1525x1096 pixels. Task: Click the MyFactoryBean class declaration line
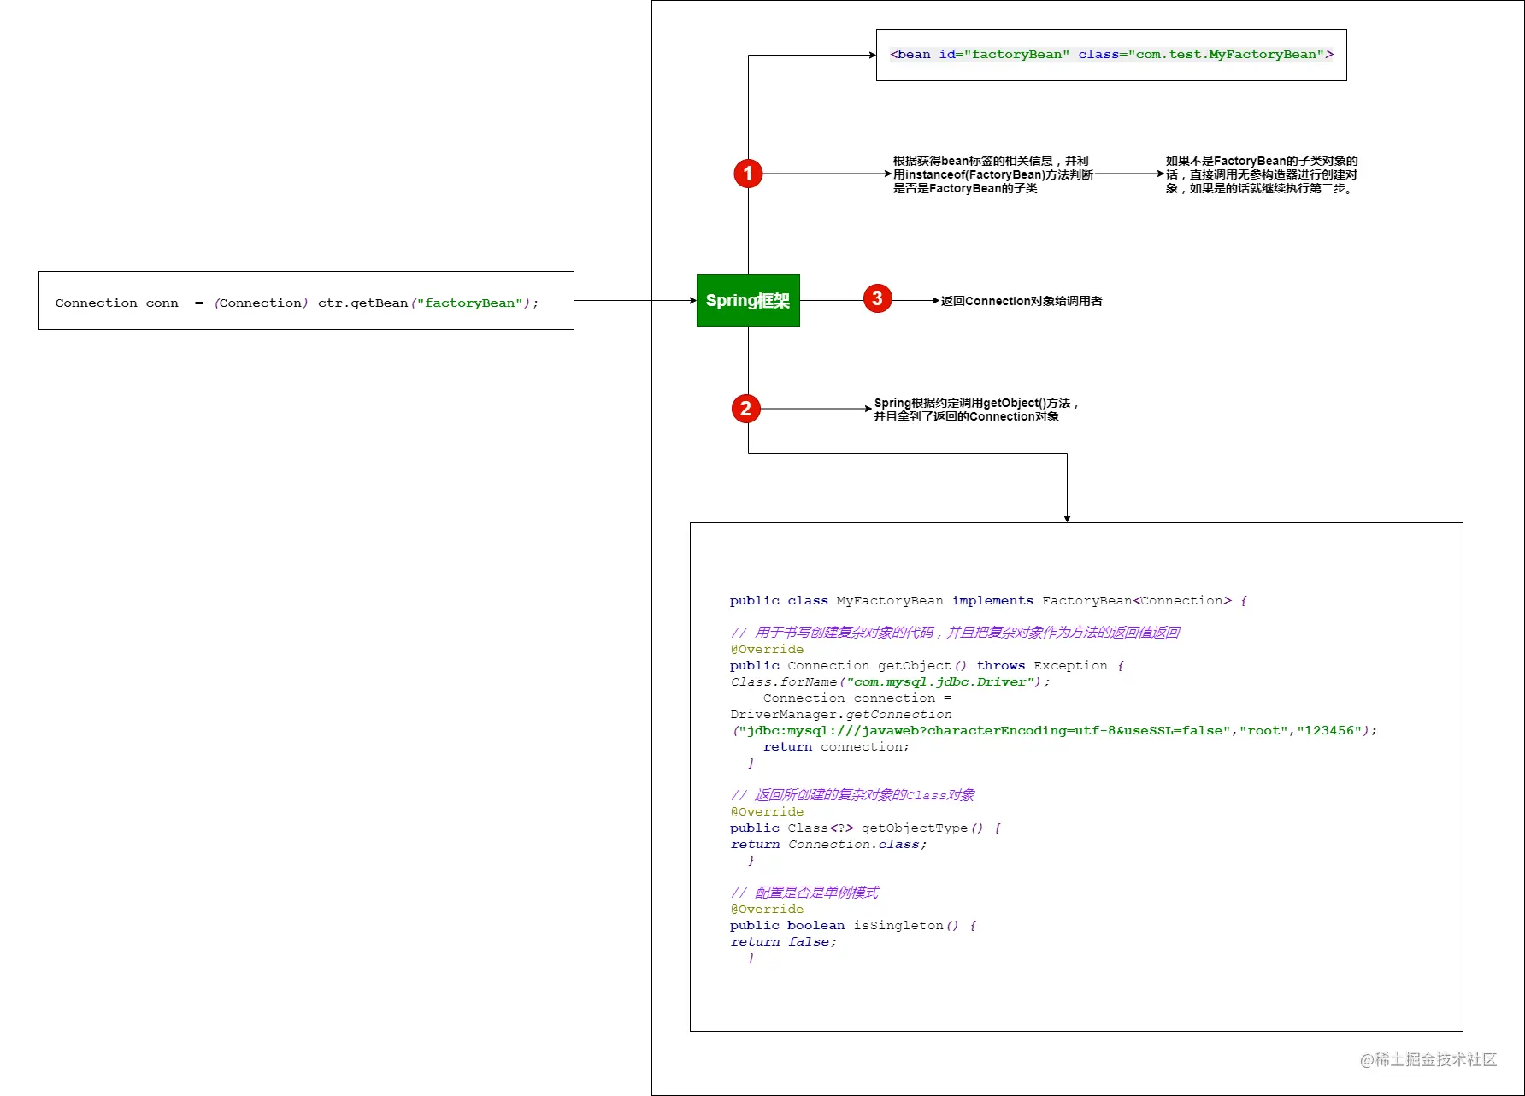point(988,601)
